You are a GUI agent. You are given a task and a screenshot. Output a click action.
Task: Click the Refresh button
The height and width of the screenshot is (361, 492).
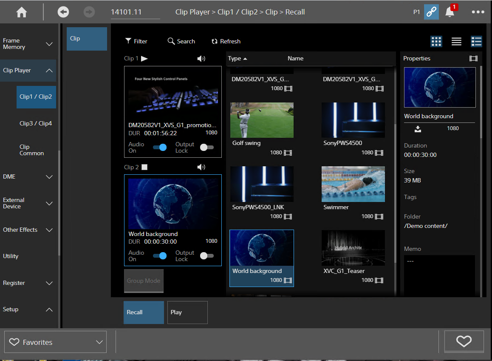(x=226, y=41)
